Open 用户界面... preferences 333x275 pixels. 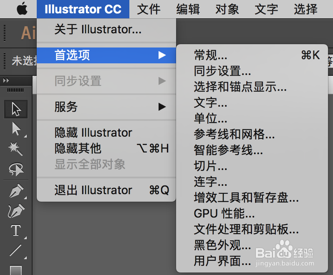pyautogui.click(x=252, y=261)
